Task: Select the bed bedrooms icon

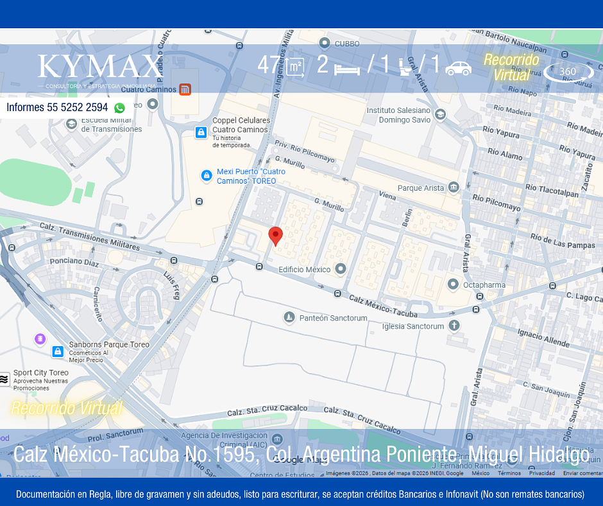Action: pyautogui.click(x=347, y=70)
